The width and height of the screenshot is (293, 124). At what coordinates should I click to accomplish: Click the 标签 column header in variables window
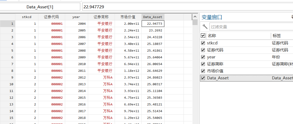(277, 36)
